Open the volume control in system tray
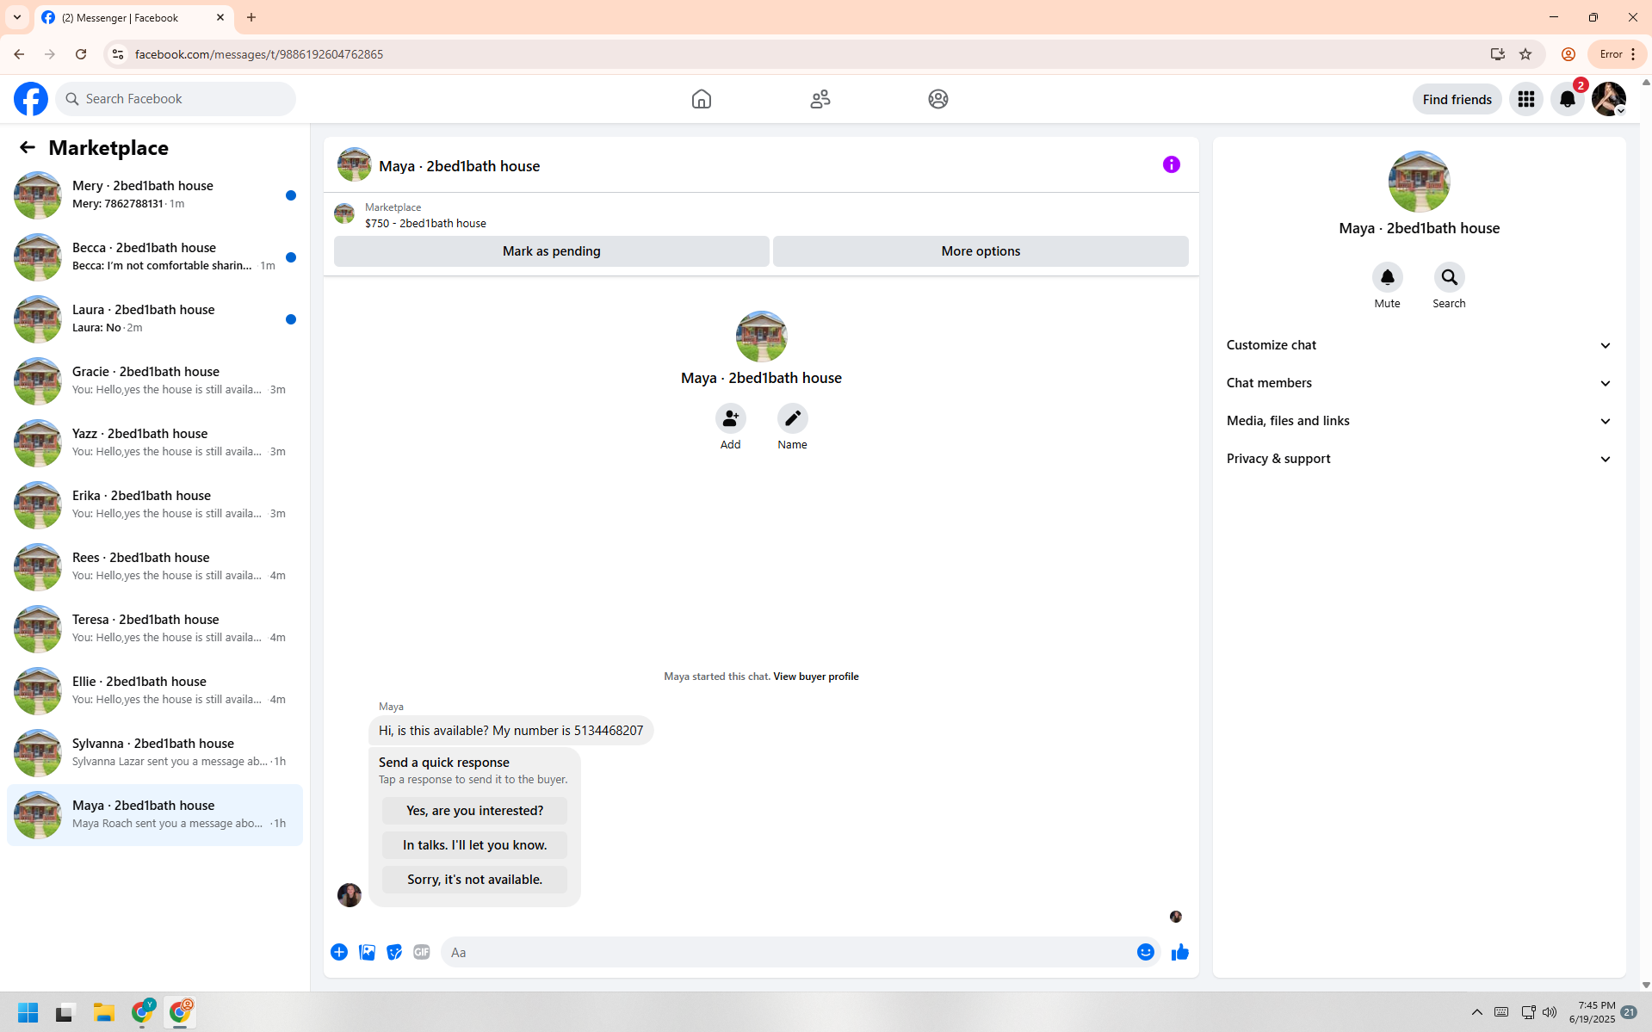Viewport: 1652px width, 1032px height. coord(1550,1012)
